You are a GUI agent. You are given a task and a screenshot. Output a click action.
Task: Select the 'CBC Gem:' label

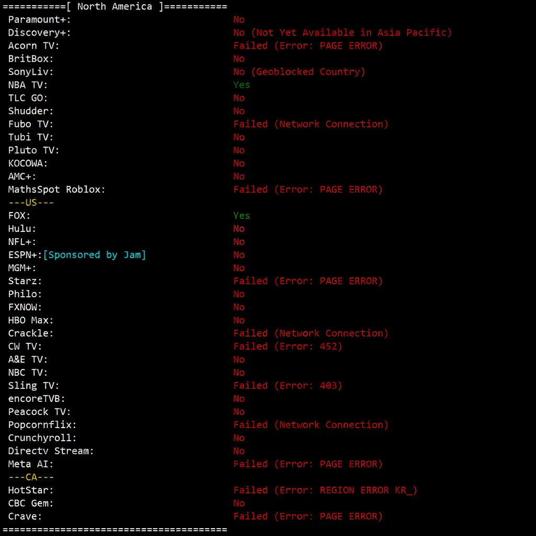(31, 503)
